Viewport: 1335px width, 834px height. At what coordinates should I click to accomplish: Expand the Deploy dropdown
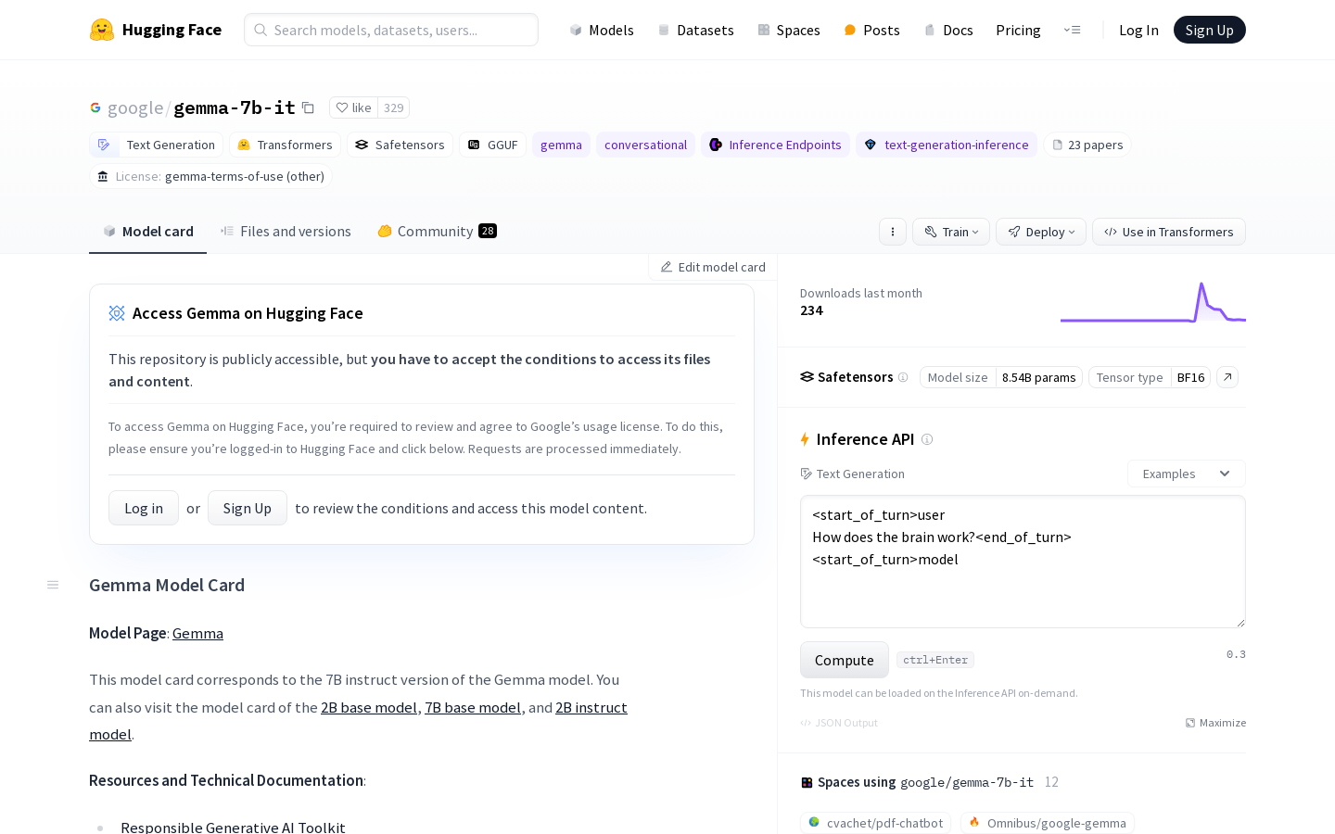click(1041, 232)
